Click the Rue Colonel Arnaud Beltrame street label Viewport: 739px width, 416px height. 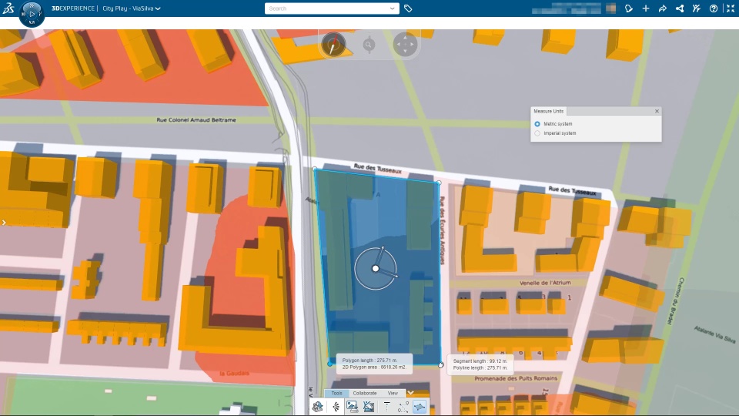[x=196, y=120]
